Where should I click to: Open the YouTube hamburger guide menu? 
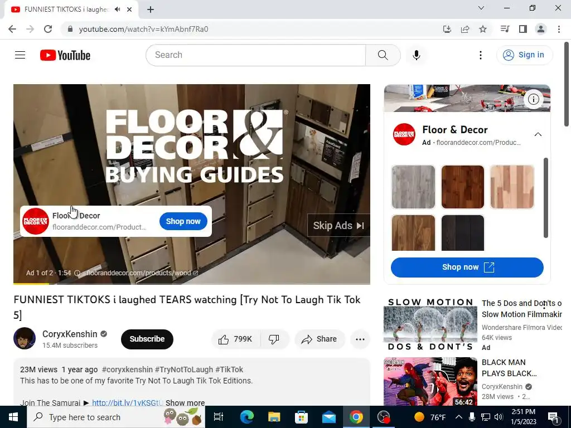tap(20, 55)
